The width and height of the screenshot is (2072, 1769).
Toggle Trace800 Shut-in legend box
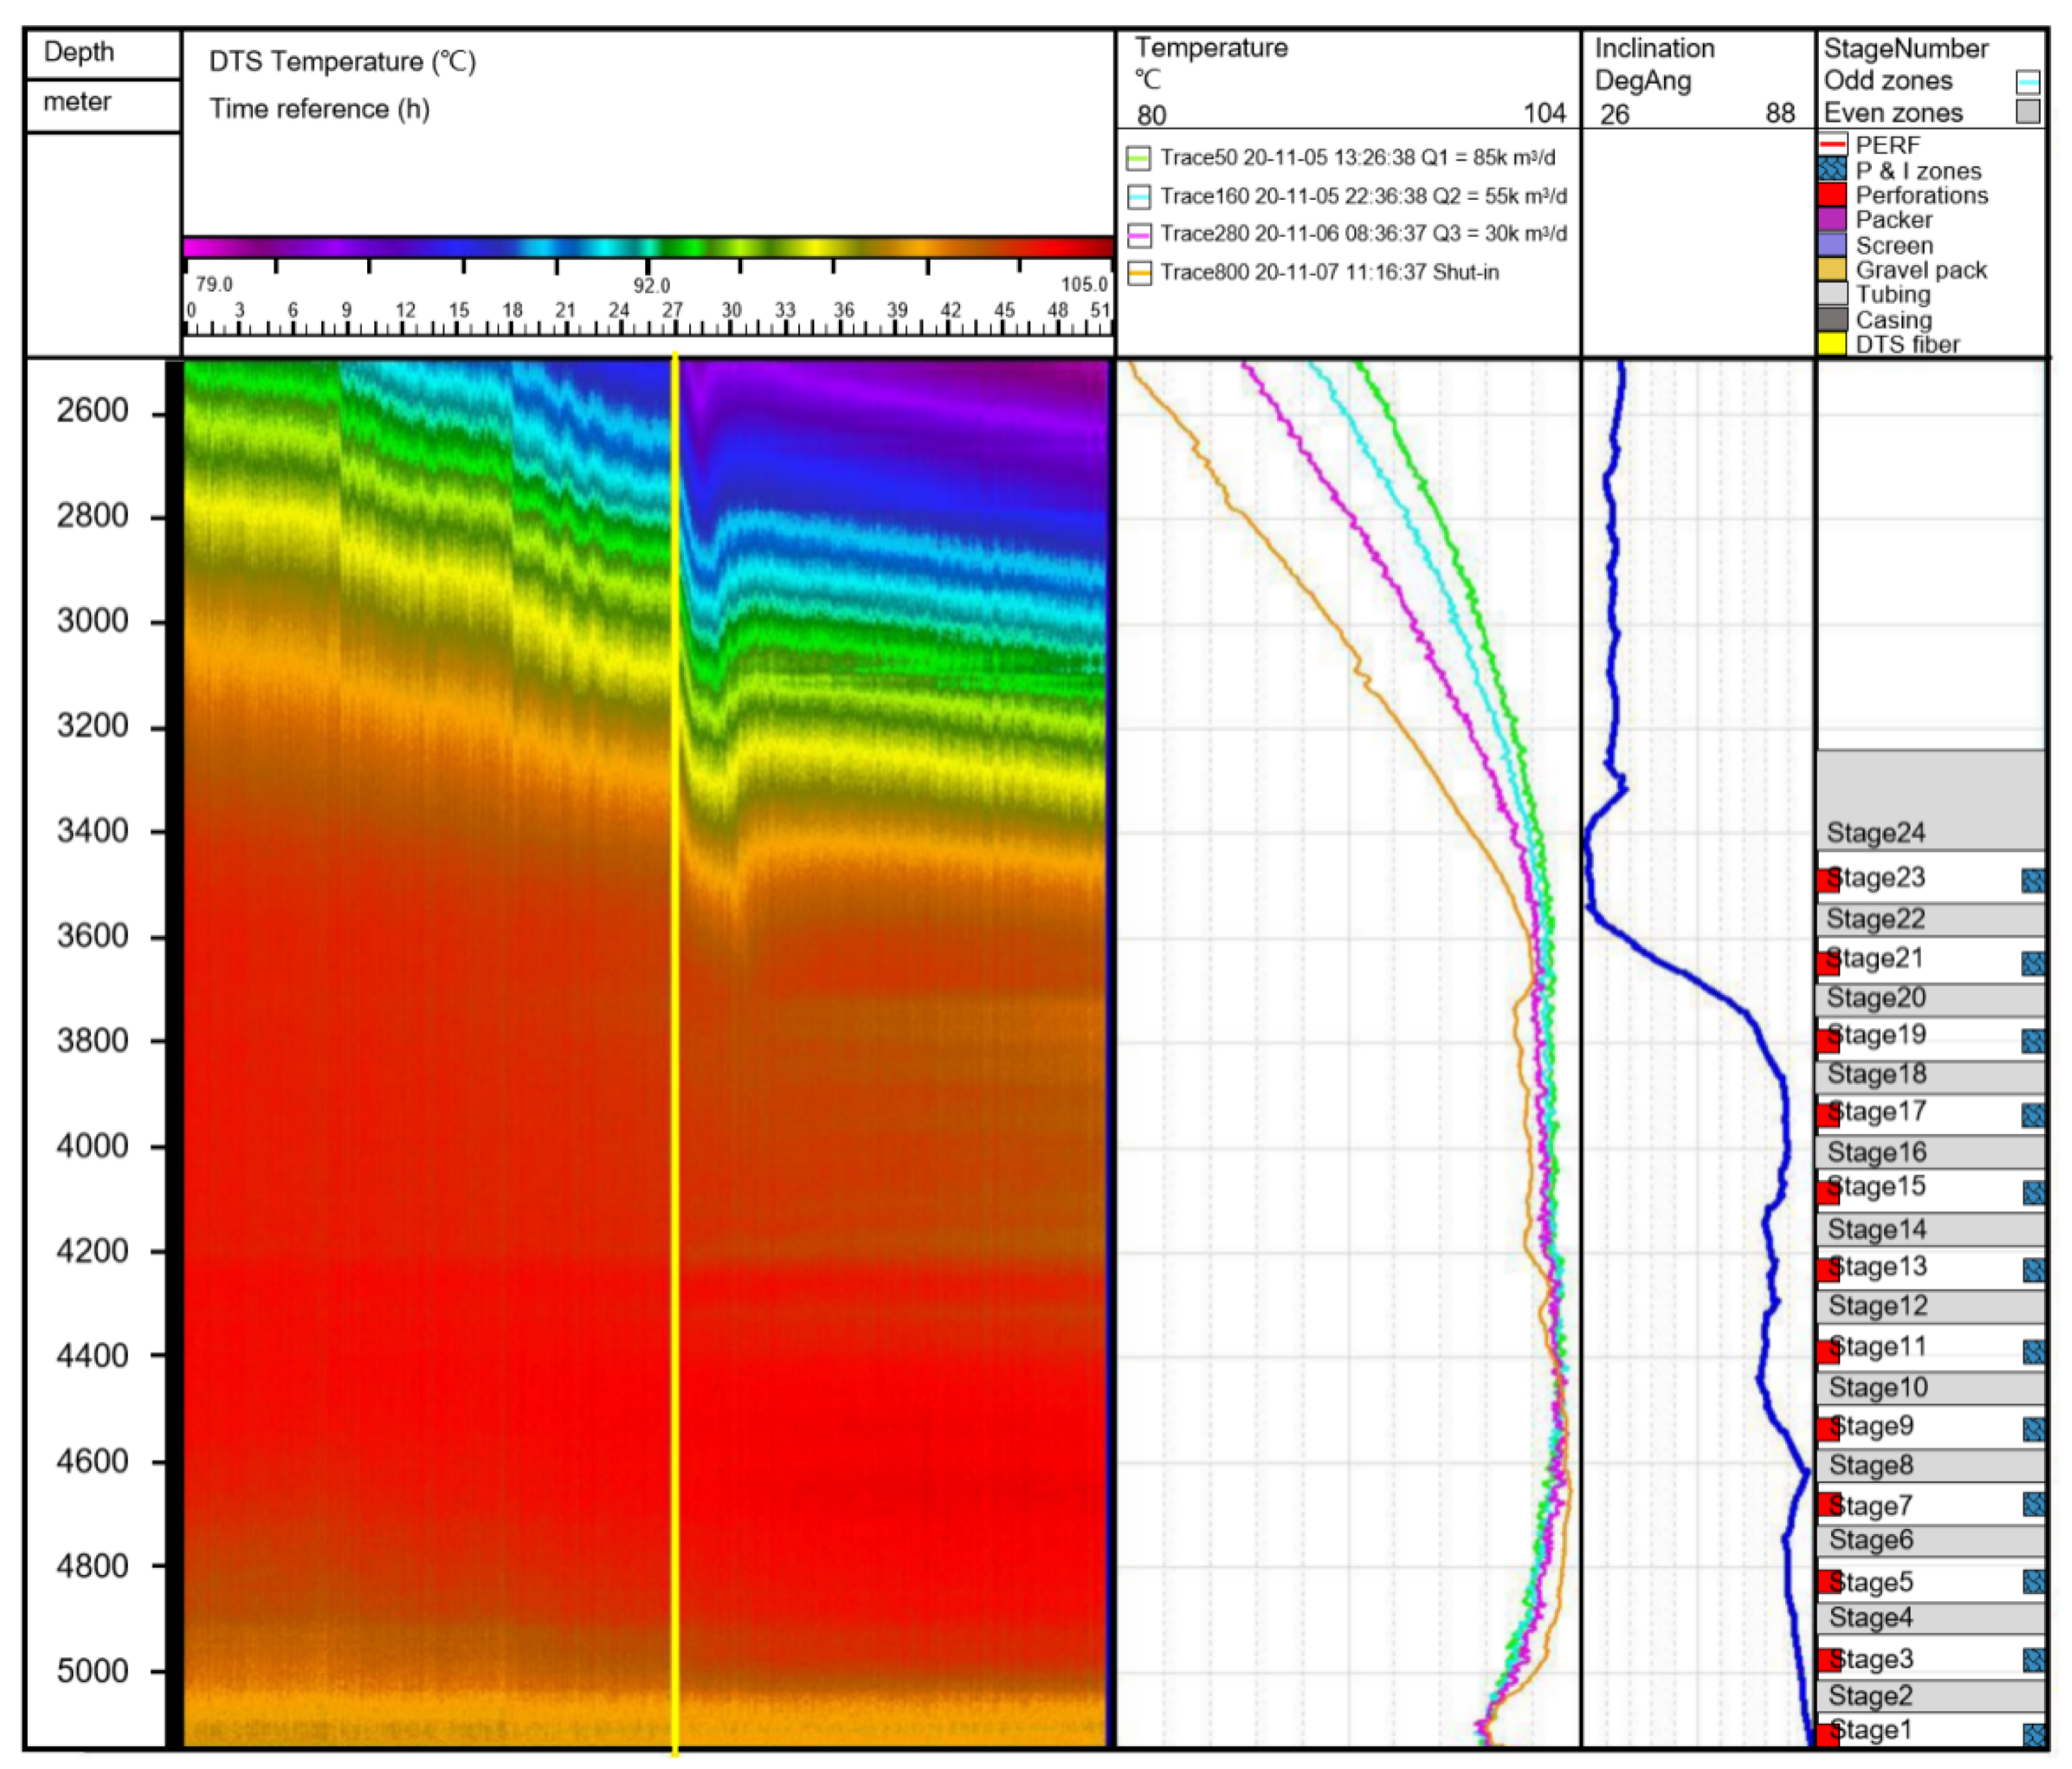click(x=1138, y=273)
